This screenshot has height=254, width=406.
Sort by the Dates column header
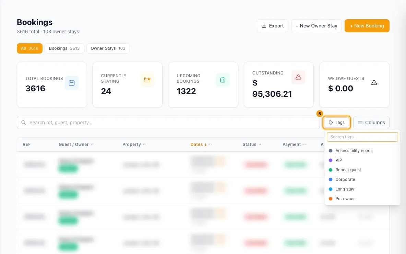tap(199, 145)
